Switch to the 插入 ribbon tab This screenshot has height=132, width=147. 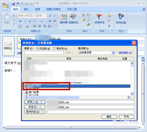(x=26, y=9)
